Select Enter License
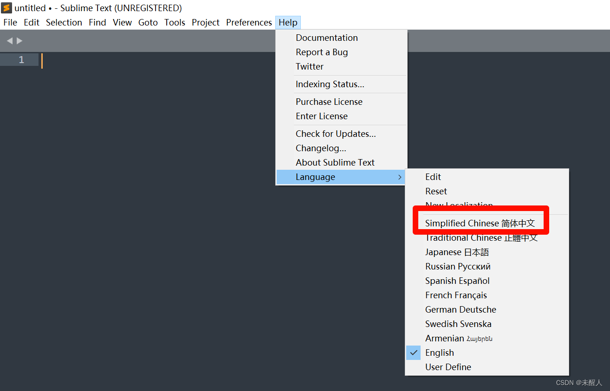610x391 pixels. click(342, 116)
